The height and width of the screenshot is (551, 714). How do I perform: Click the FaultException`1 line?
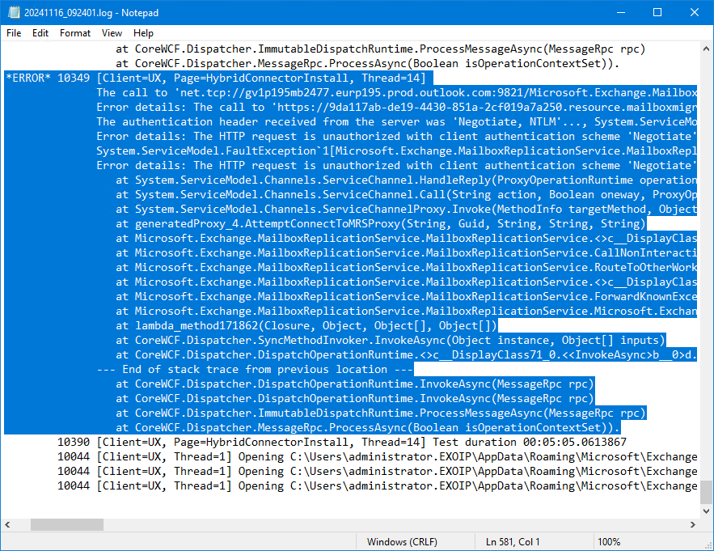coord(396,150)
